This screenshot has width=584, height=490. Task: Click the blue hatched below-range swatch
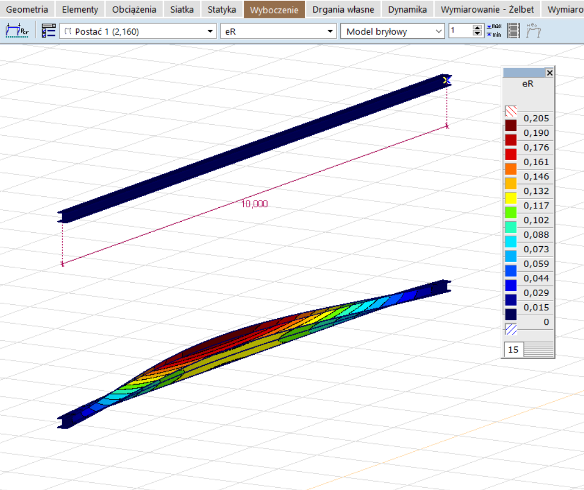tap(511, 329)
